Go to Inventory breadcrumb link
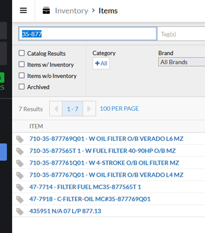This screenshot has width=205, height=233. click(x=72, y=10)
